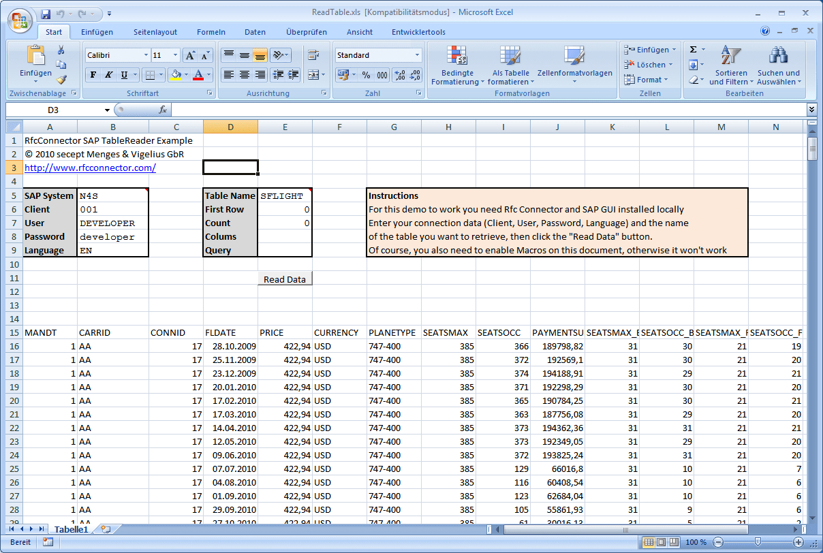Switch to the Formeln ribbon tab

point(211,32)
